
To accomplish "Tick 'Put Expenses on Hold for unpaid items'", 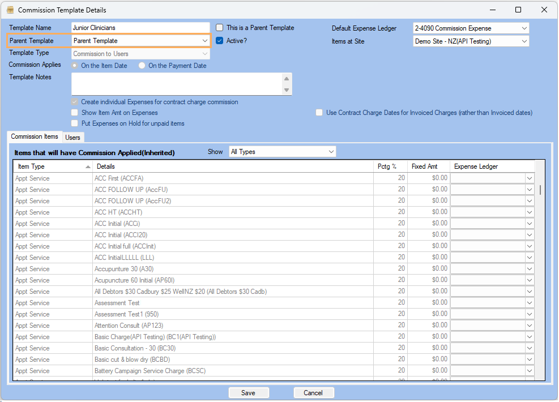I will pyautogui.click(x=75, y=123).
